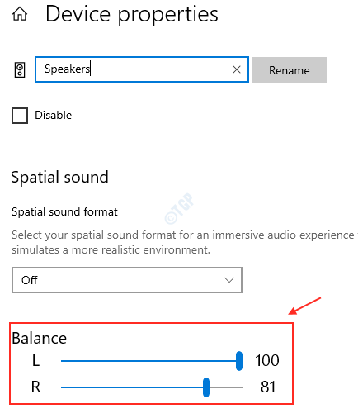358x418 pixels.
Task: Click the L channel label
Action: pyautogui.click(x=35, y=360)
